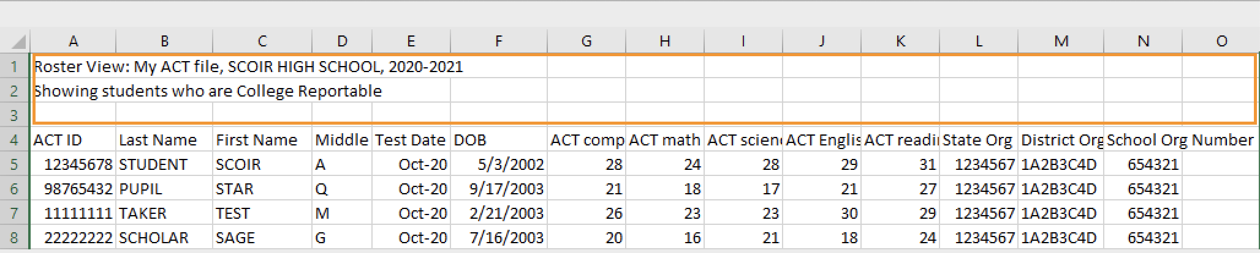Click the DOB header cell
This screenshot has width=1260, height=253.
pyautogui.click(x=498, y=140)
